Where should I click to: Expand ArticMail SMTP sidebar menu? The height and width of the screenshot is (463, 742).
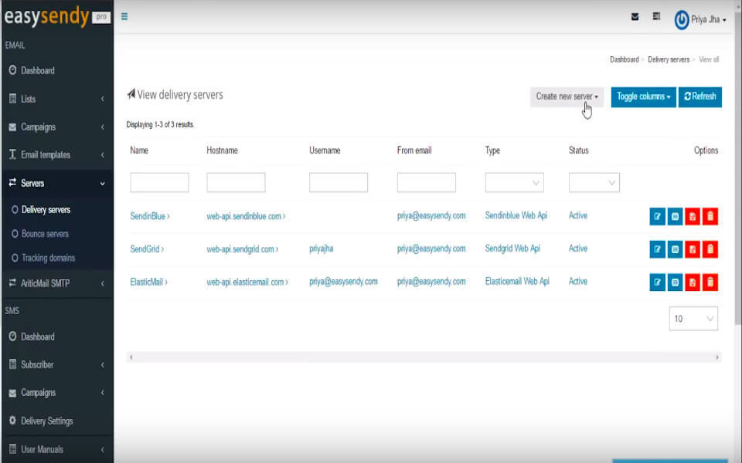(56, 283)
